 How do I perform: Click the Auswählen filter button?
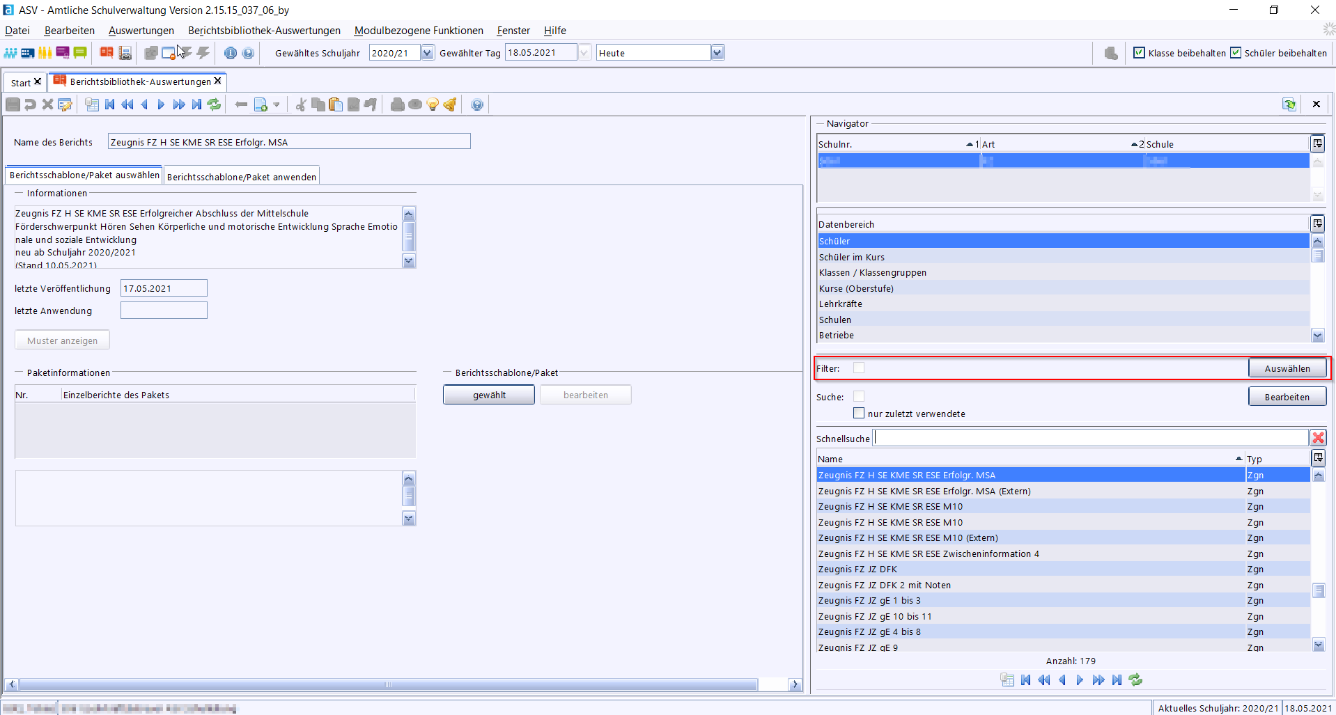tap(1287, 368)
